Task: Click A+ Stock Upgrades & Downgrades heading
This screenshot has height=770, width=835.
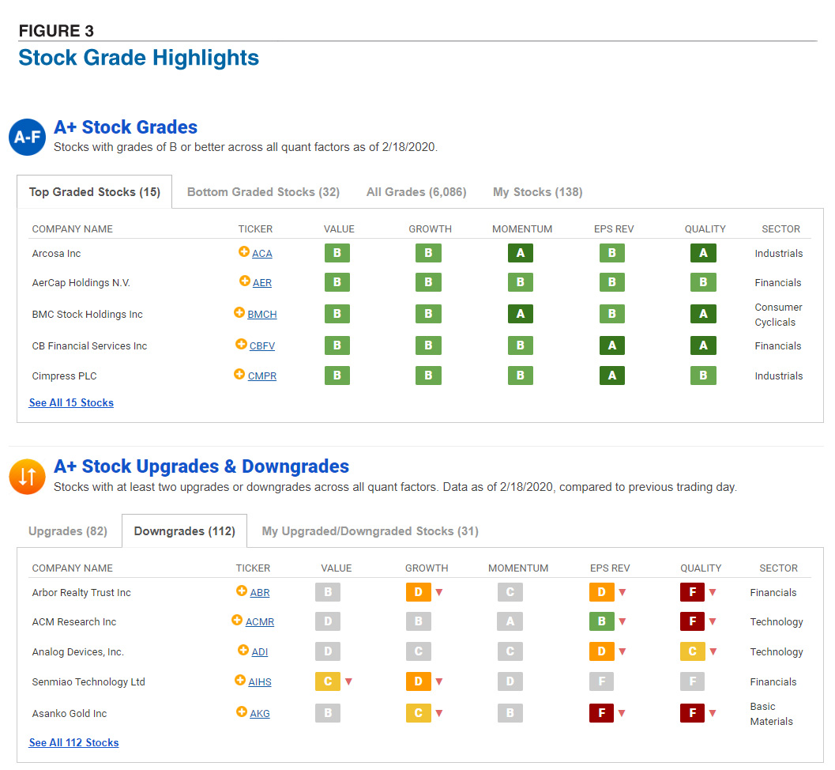Action: 201,466
